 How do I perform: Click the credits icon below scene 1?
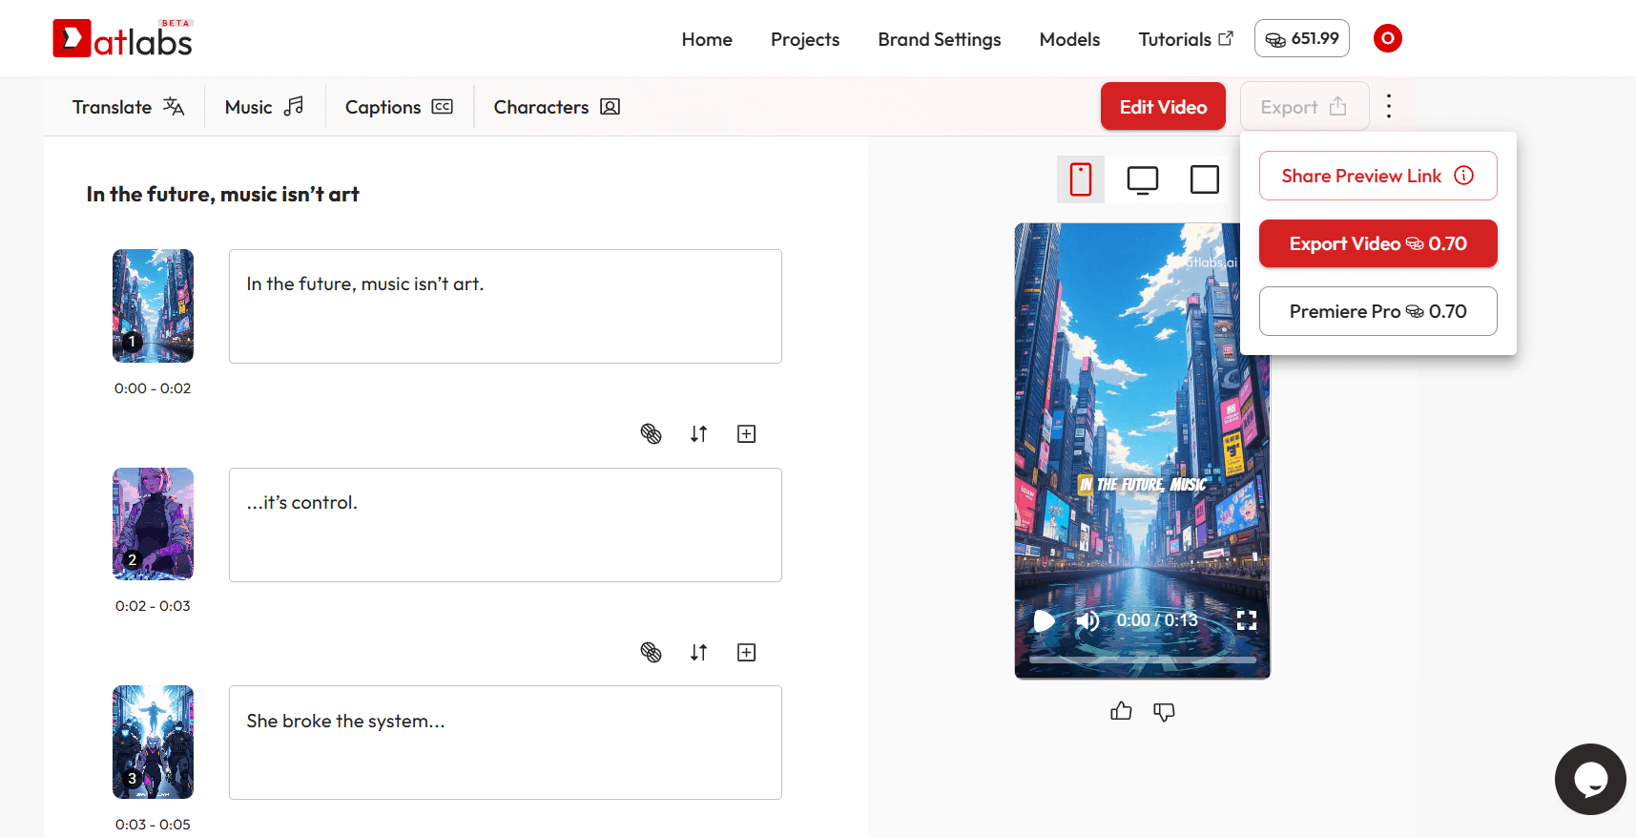pos(651,434)
